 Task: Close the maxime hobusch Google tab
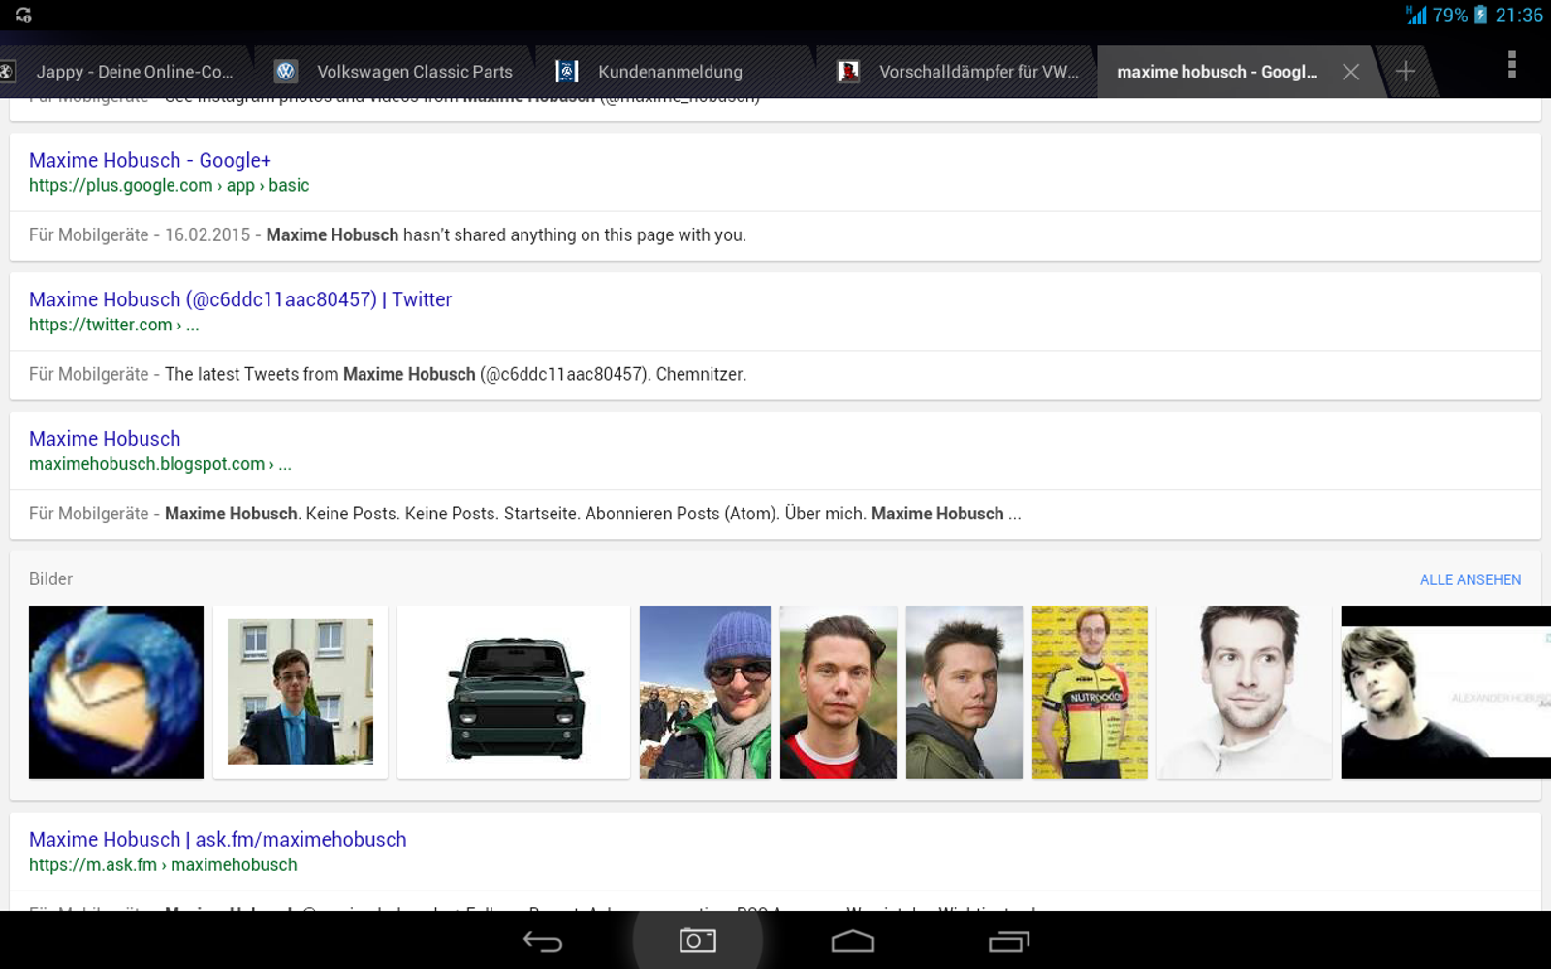1350,72
